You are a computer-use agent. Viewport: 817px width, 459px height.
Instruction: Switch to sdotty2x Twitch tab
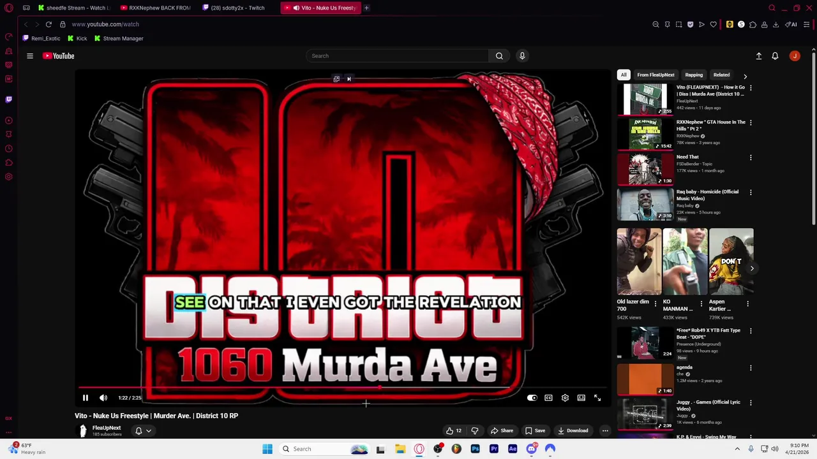[x=237, y=8]
